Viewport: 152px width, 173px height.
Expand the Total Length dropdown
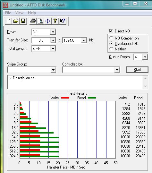point(53,49)
